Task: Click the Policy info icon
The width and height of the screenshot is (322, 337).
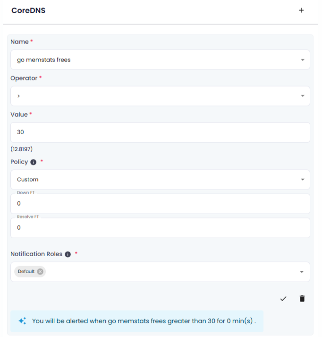Action: coord(34,162)
